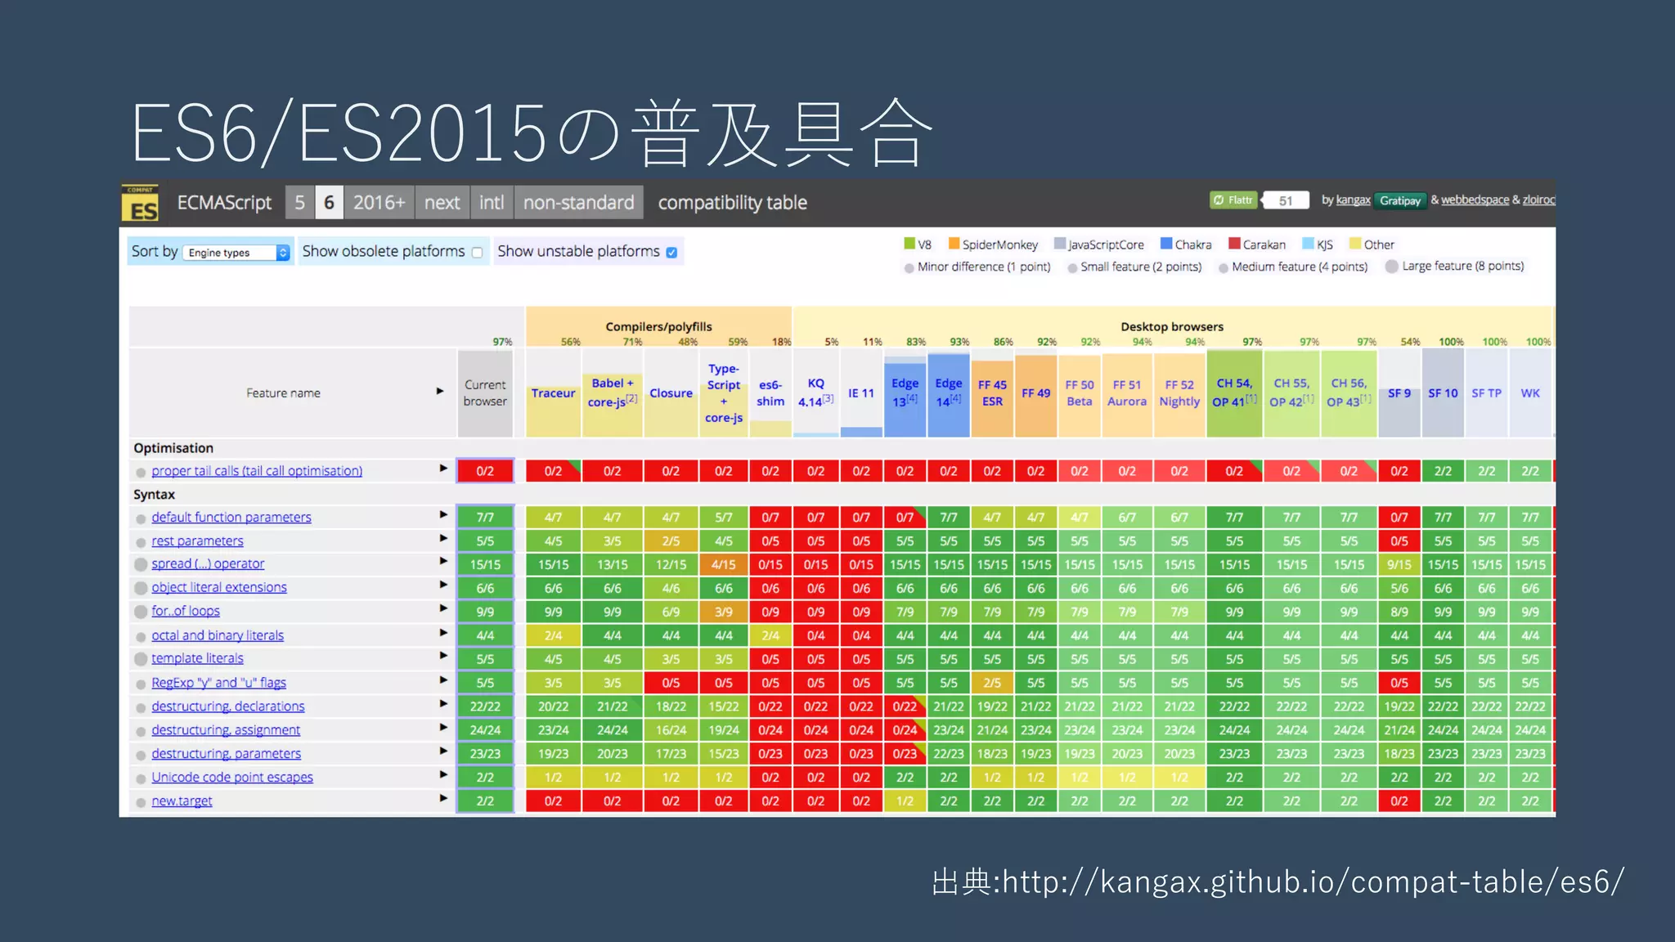
Task: Click the bullet icon beside new.target
Action: 141,803
